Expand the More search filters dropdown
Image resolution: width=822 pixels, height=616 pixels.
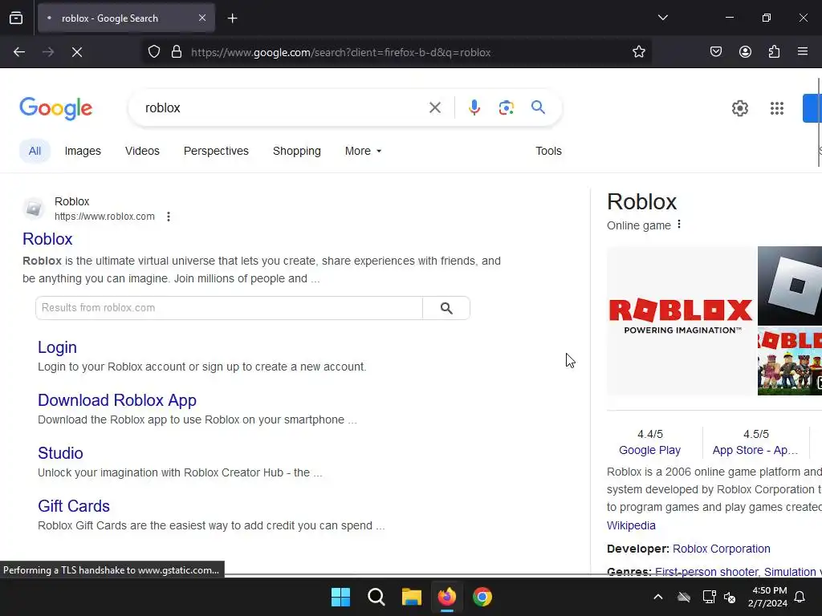coord(364,151)
